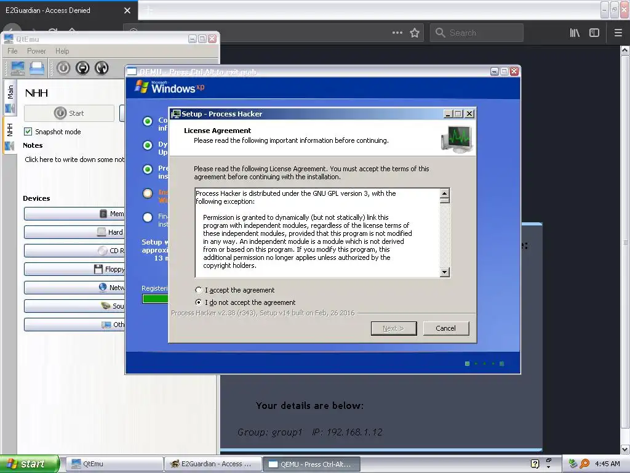Expand the Memory device section

(74, 214)
